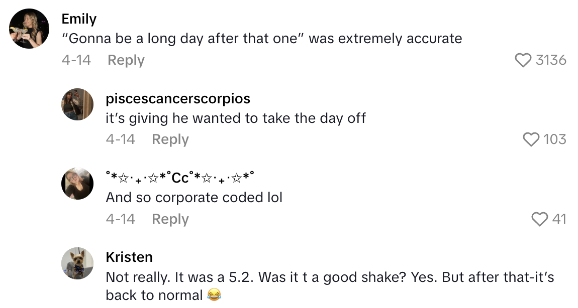Open the starred Cc user's avatar

(77, 184)
